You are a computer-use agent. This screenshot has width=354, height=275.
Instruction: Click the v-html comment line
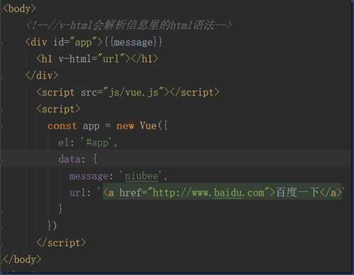pyautogui.click(x=129, y=25)
